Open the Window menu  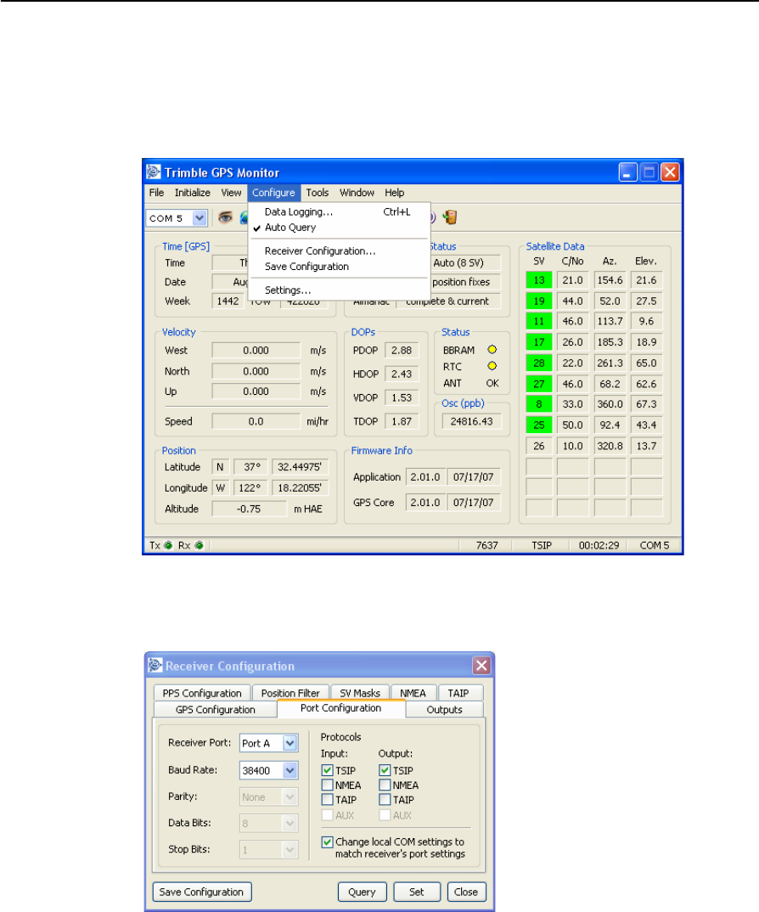click(357, 193)
